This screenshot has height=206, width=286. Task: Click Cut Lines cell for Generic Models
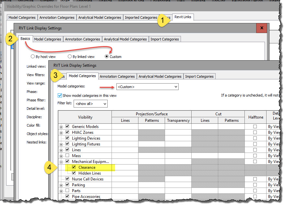coord(205,126)
